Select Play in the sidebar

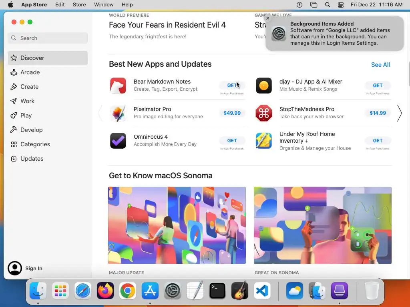tap(48, 116)
